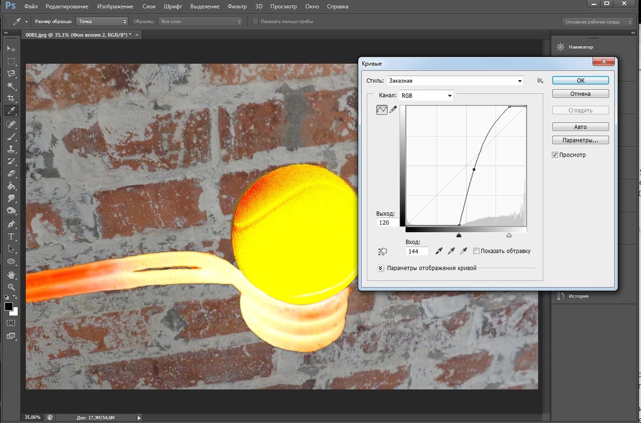Confirm Curves with OK button
This screenshot has height=423, width=641.
pyautogui.click(x=580, y=80)
